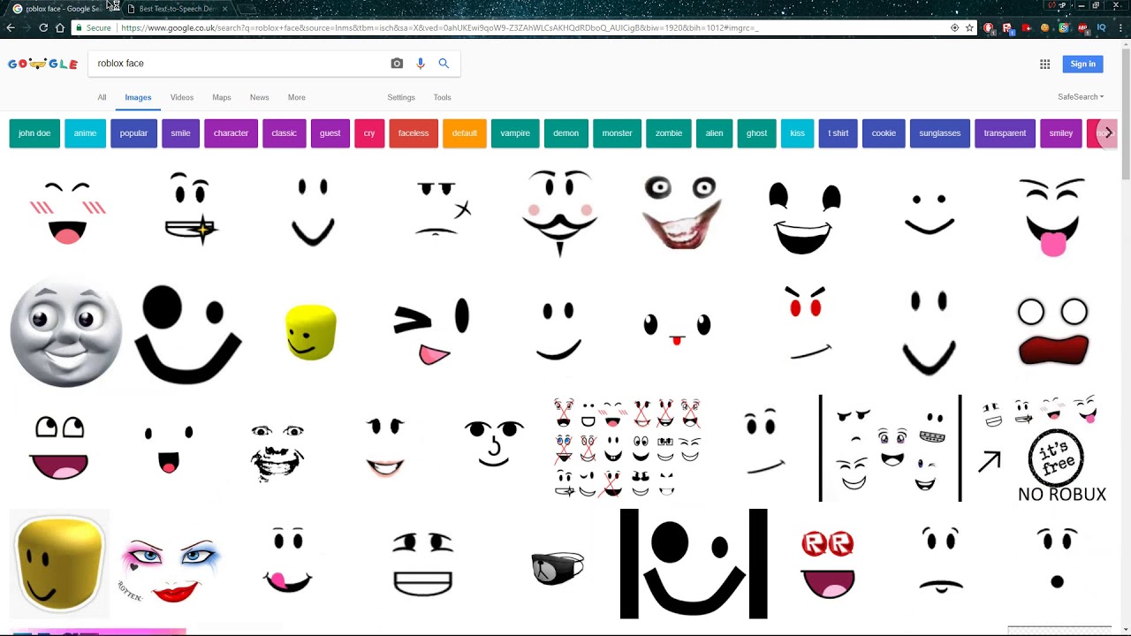This screenshot has height=636, width=1131.
Task: Open the blushing anime face image
Action: (x=68, y=212)
